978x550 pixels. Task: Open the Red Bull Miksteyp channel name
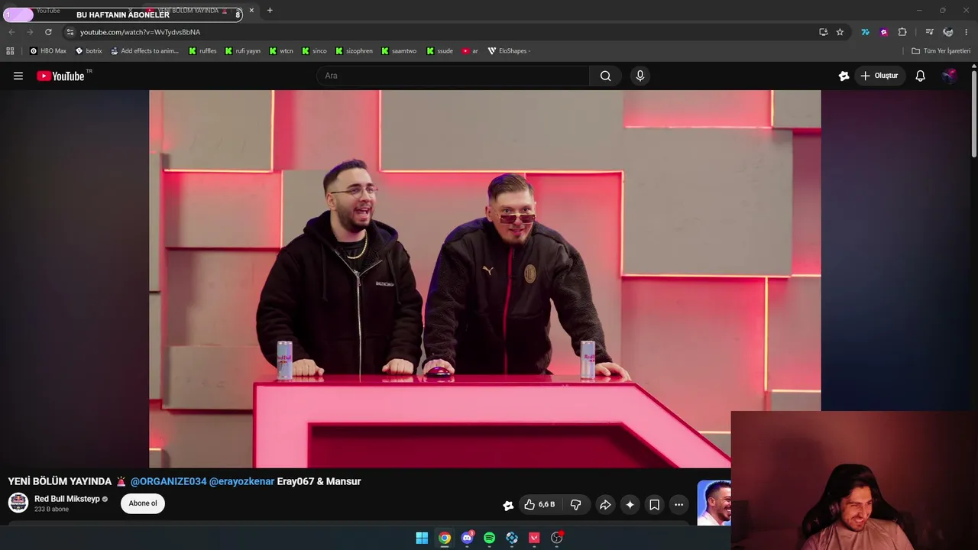coord(67,499)
